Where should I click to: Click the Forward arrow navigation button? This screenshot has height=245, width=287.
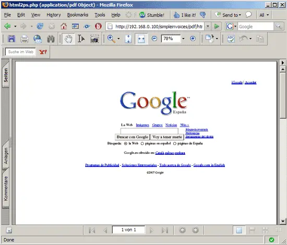click(x=23, y=27)
